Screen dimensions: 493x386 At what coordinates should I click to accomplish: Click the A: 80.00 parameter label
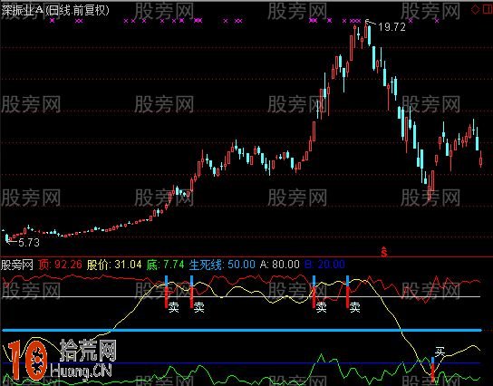click(279, 265)
